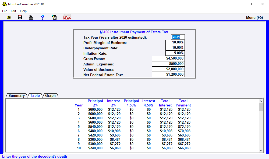Click the $540,000 principal in year 5
The image size is (269, 159).
(95, 127)
